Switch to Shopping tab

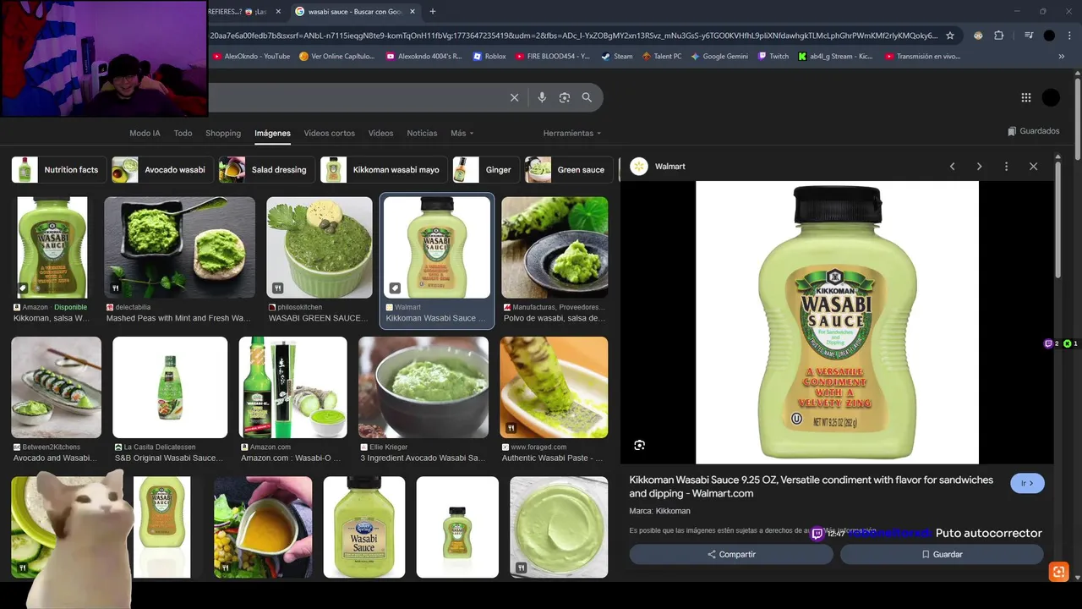(223, 133)
